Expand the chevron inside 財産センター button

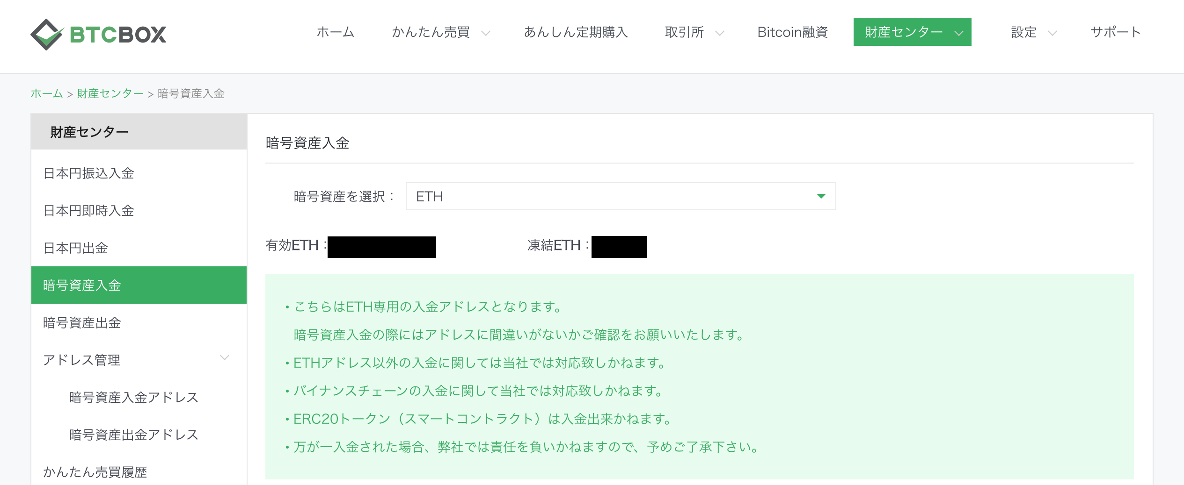point(959,33)
